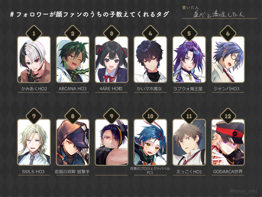The height and width of the screenshot is (197, 262).
Task: Open the military cap character portrait
Action: tap(228, 142)
